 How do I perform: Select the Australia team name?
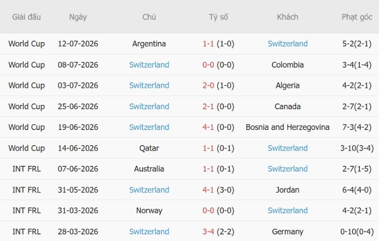tap(149, 169)
